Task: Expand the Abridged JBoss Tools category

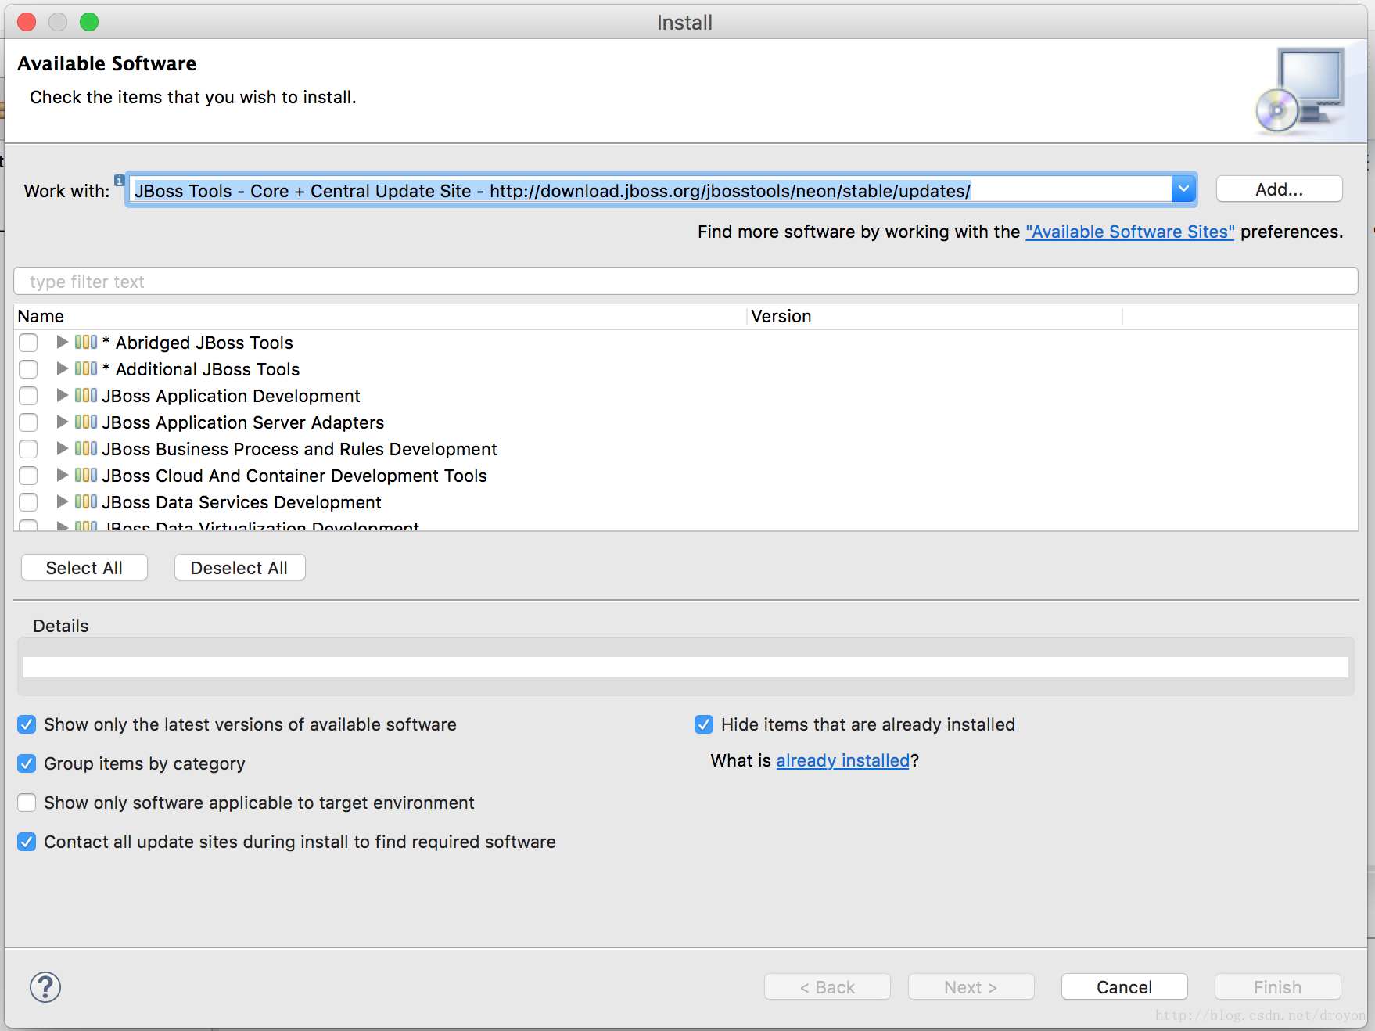Action: [62, 342]
